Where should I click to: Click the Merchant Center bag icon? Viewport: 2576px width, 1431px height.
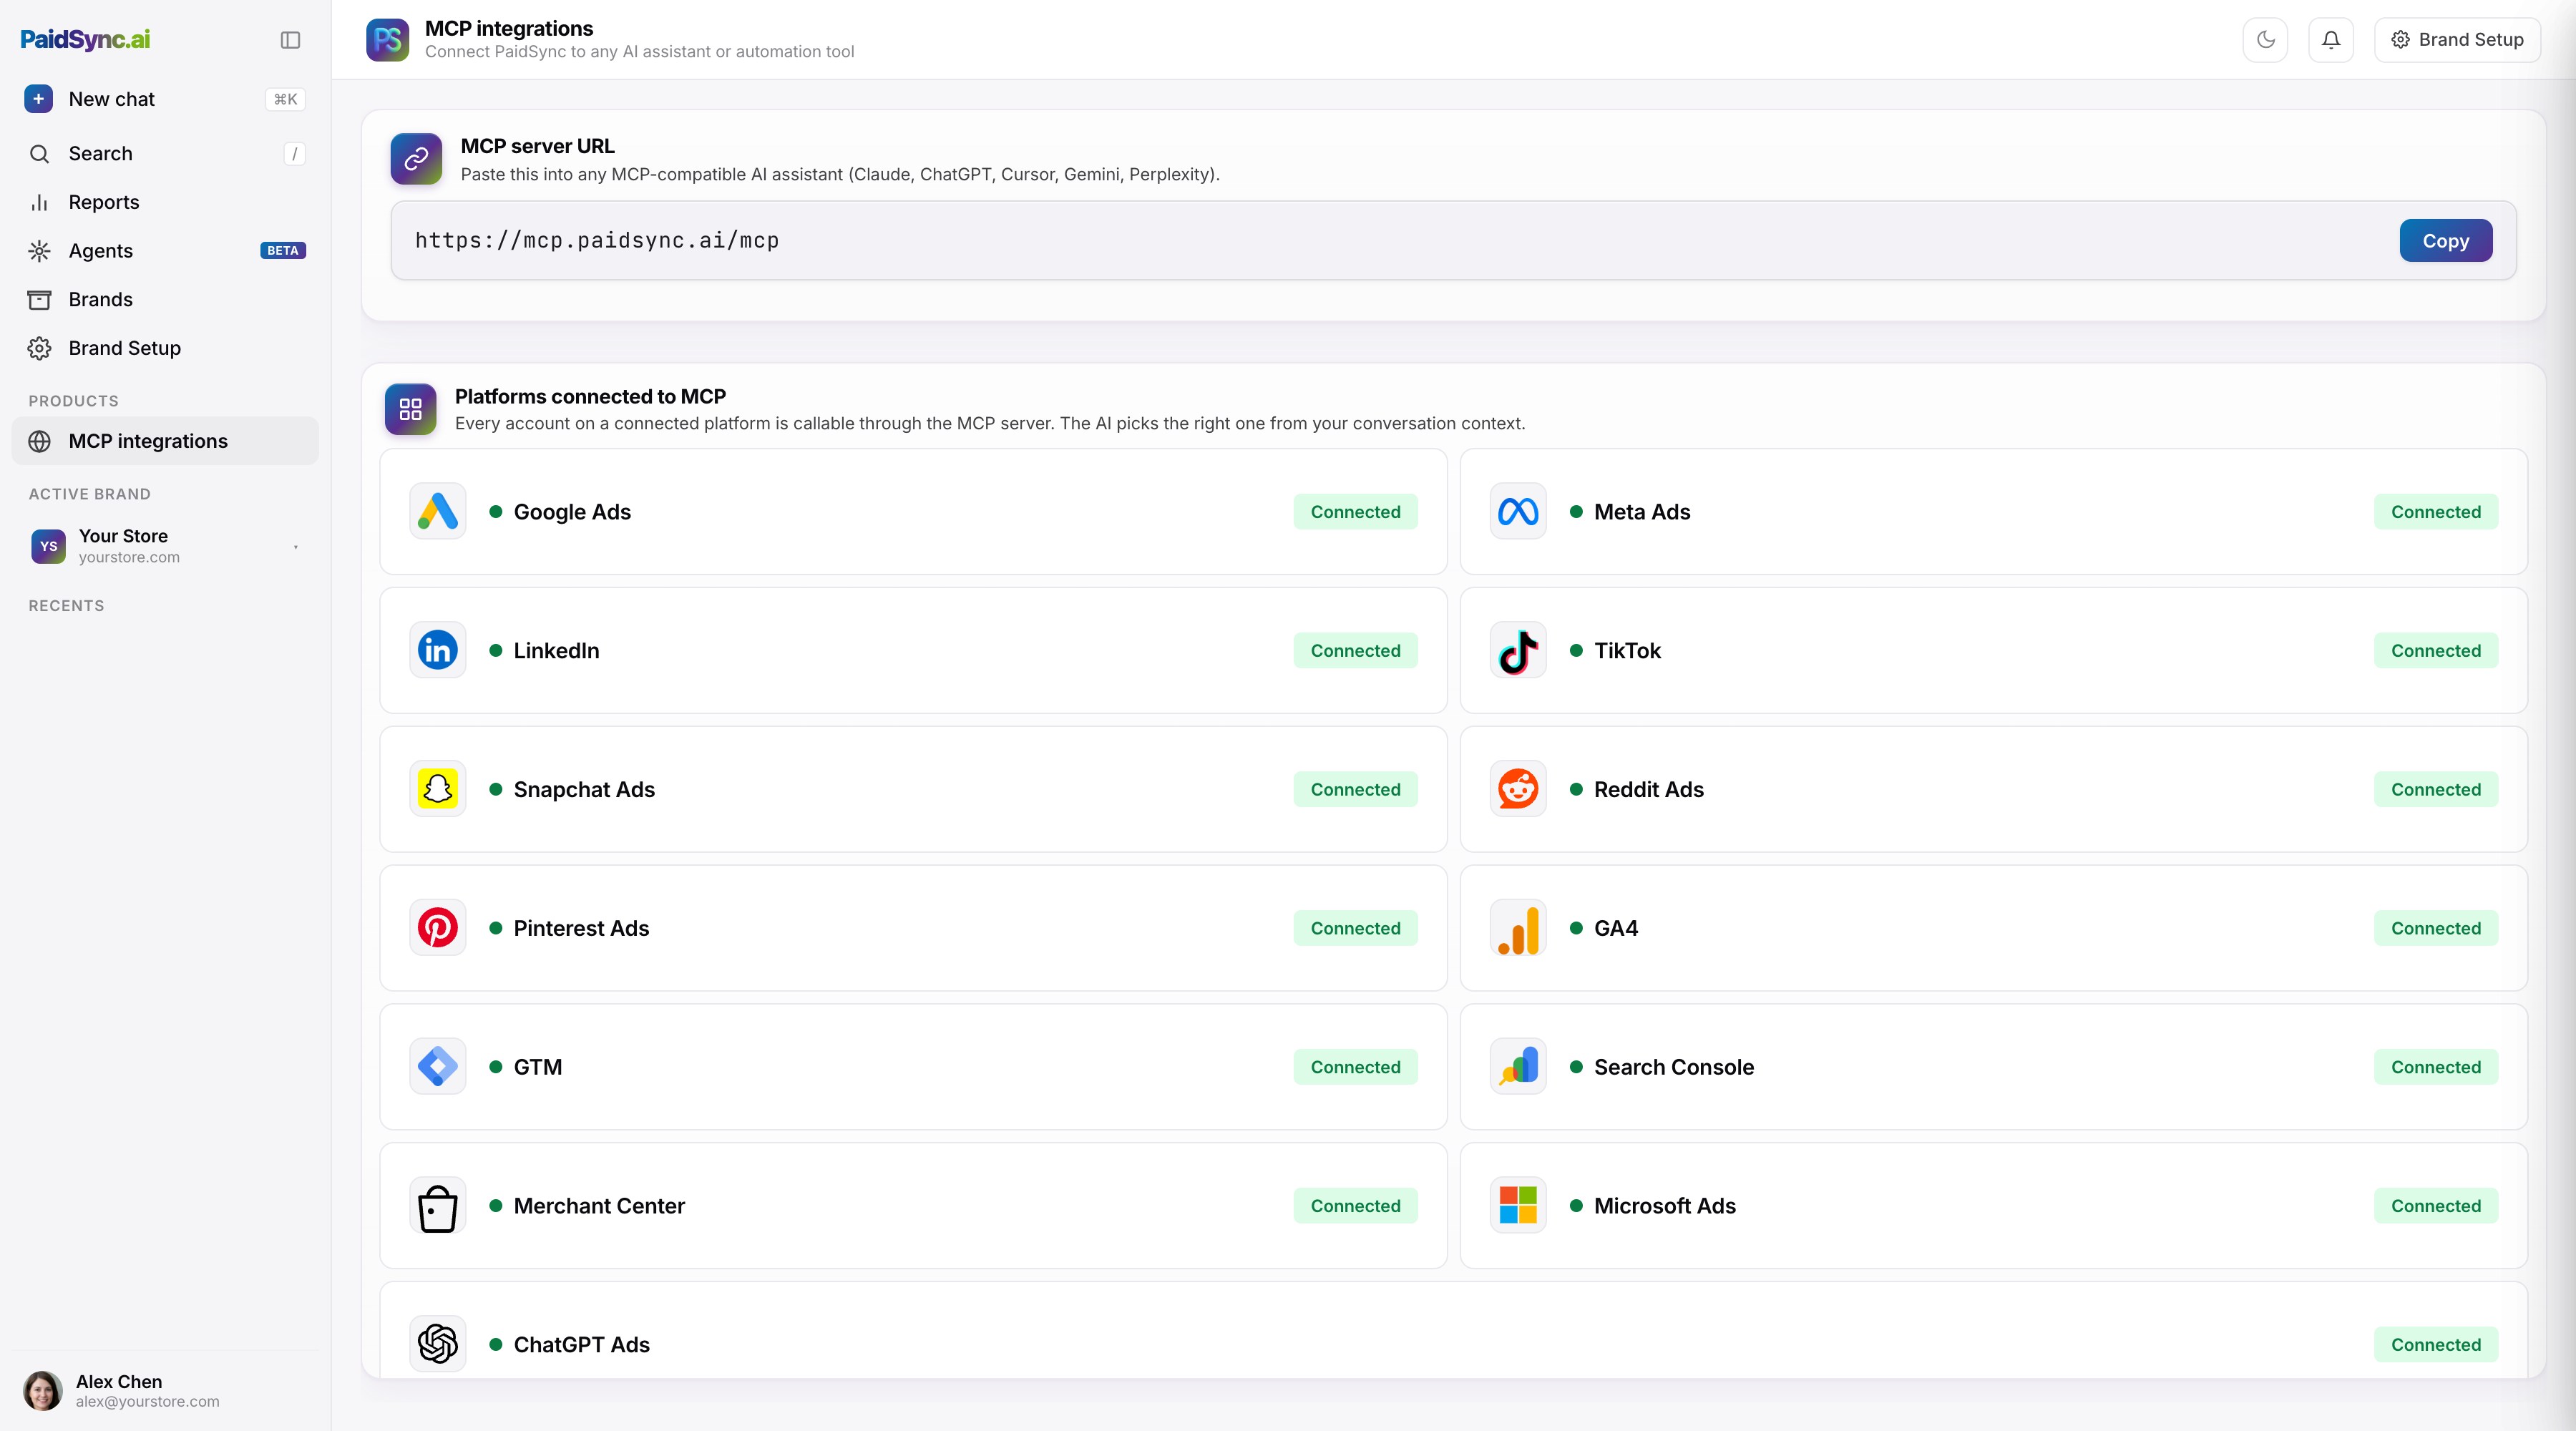pos(438,1206)
